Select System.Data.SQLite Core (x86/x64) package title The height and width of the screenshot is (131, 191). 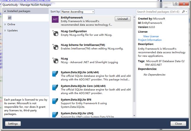click(83, 86)
